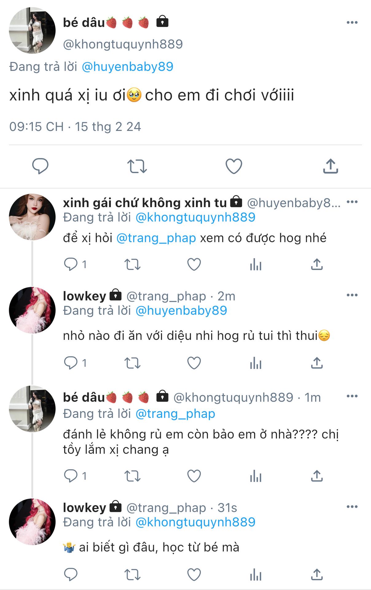Open bé dâu's profile picture at top
This screenshot has height=590, width=371.
coord(32,30)
